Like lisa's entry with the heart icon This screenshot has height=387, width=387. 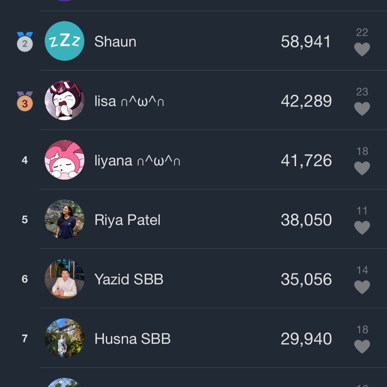[x=362, y=109]
